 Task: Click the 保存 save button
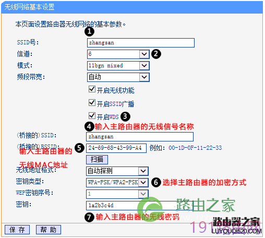click(17, 230)
